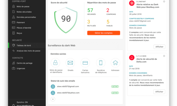Dismiss the Bestbuy.com Dark Web alert card
Screen dimensions: 177x106
[164, 1]
